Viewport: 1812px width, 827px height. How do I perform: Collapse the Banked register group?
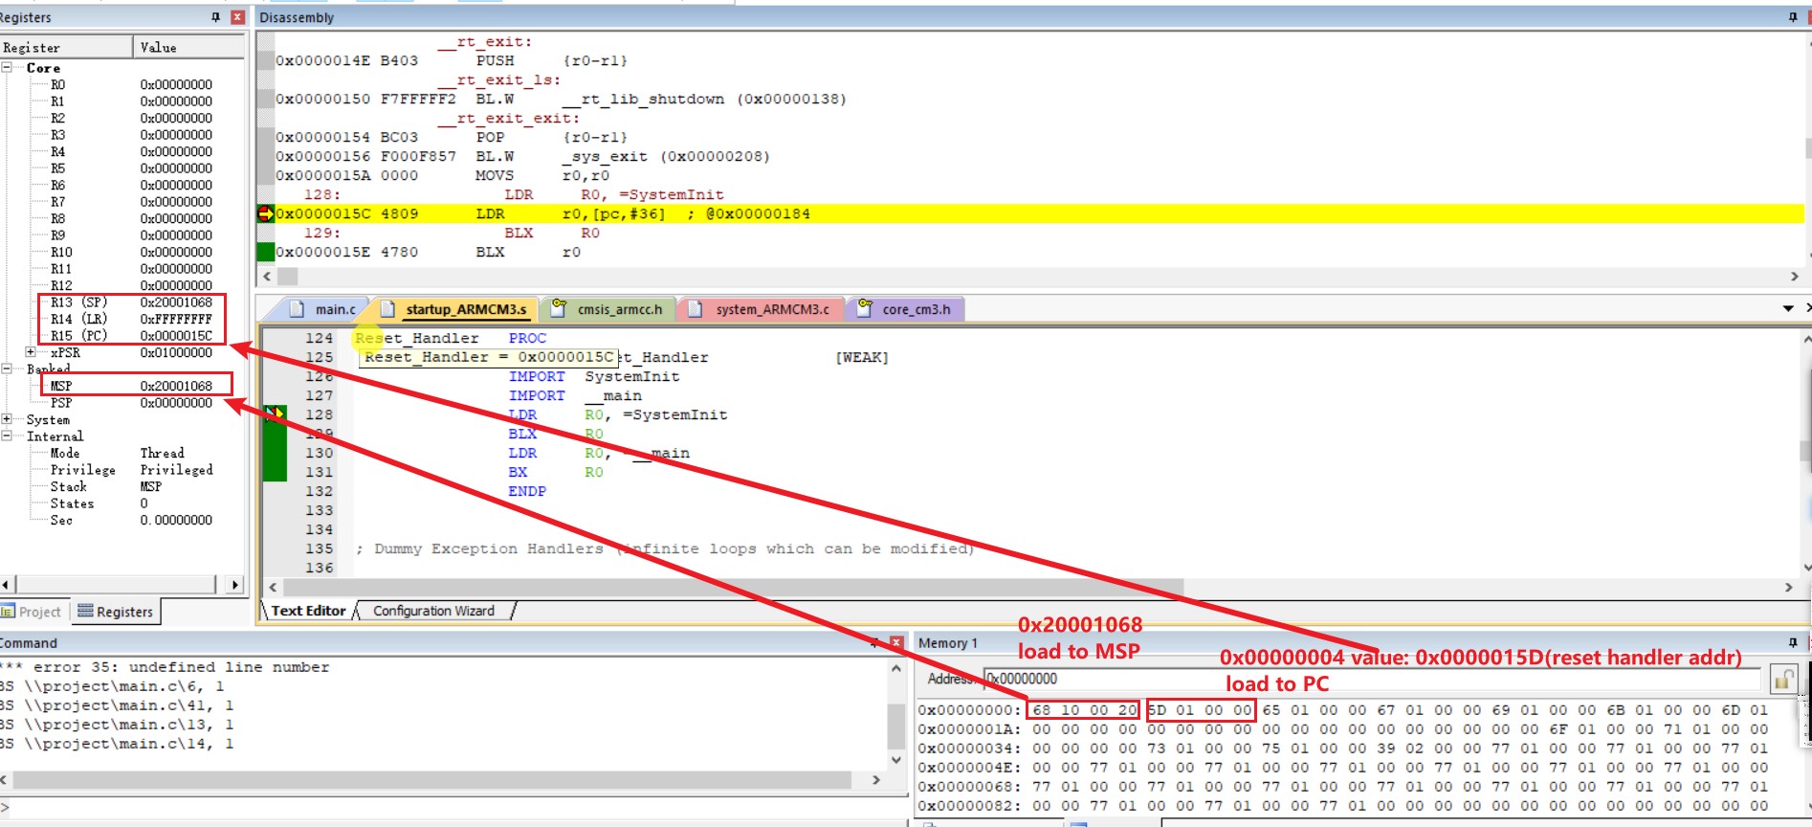click(8, 369)
